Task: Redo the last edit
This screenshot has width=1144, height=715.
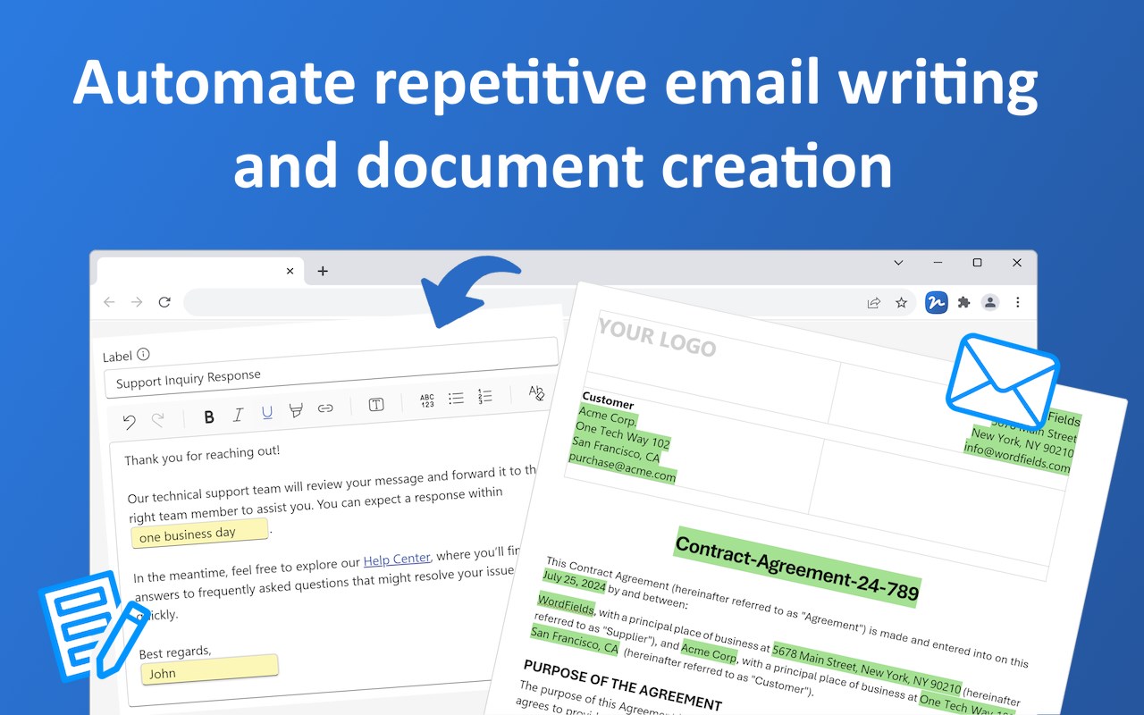Action: [x=158, y=420]
